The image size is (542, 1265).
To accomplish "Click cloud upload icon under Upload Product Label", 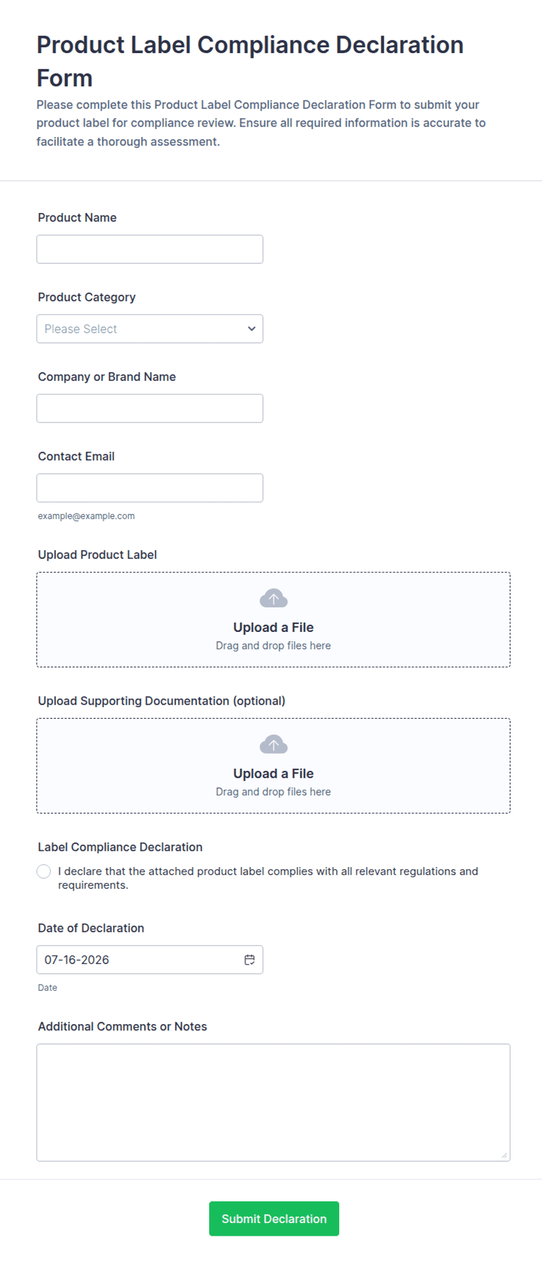I will [x=273, y=599].
